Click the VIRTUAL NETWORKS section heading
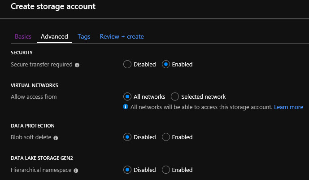The height and width of the screenshot is (180, 309). (x=35, y=85)
